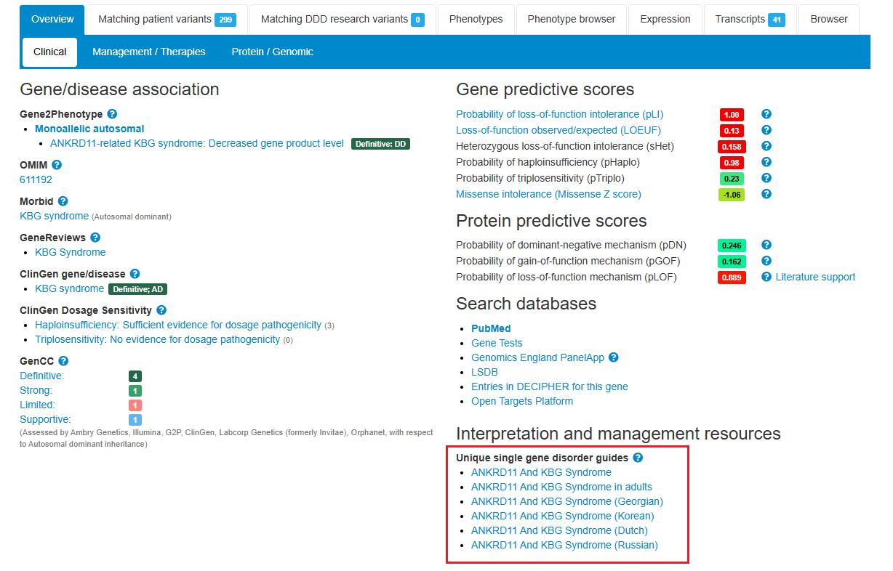Open OMIM entry 611192 link

(x=36, y=179)
